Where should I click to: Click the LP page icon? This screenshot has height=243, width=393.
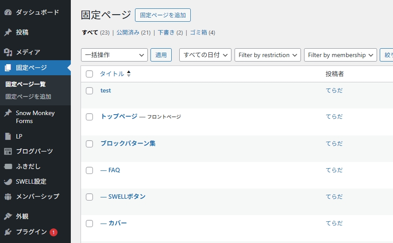[8, 136]
